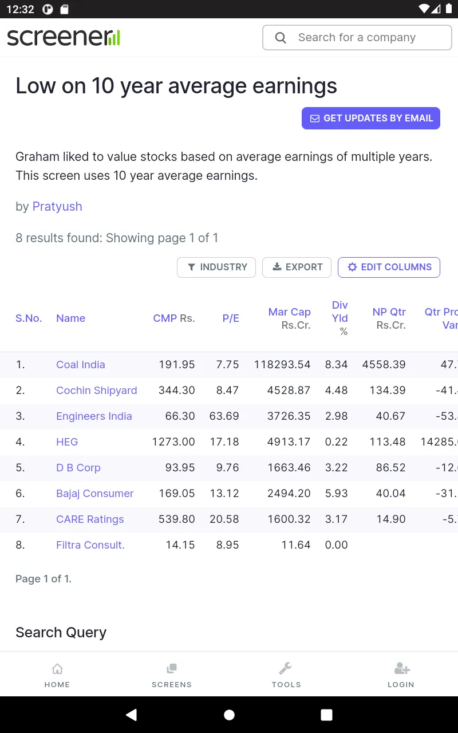
Task: Tap the Login user icon
Action: tap(402, 668)
